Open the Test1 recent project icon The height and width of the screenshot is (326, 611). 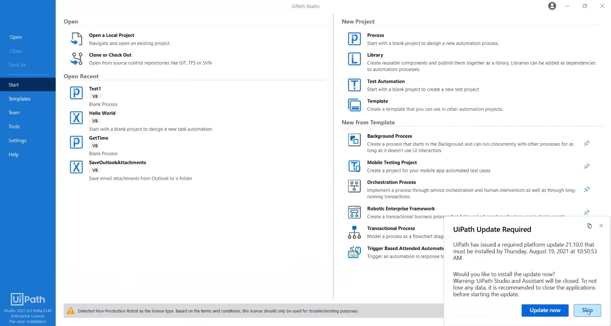click(x=76, y=93)
